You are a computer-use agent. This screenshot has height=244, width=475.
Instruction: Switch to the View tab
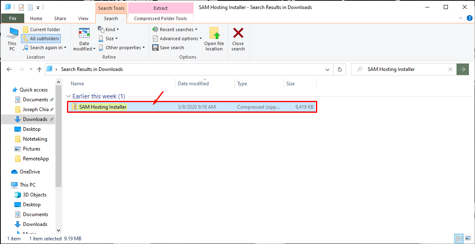pos(83,18)
